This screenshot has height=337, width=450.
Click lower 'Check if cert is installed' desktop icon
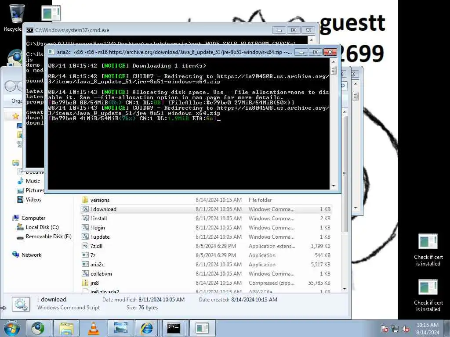point(428,295)
